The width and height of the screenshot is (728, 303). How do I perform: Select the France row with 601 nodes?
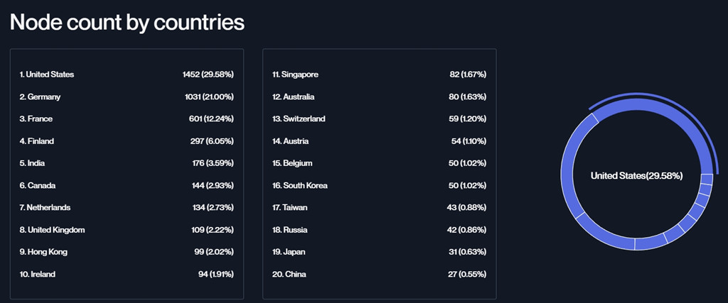pyautogui.click(x=127, y=119)
